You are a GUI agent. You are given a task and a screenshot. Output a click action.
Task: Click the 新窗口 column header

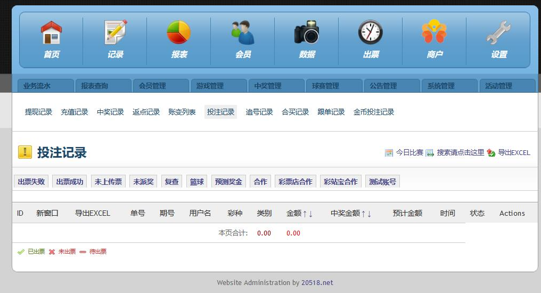(47, 213)
